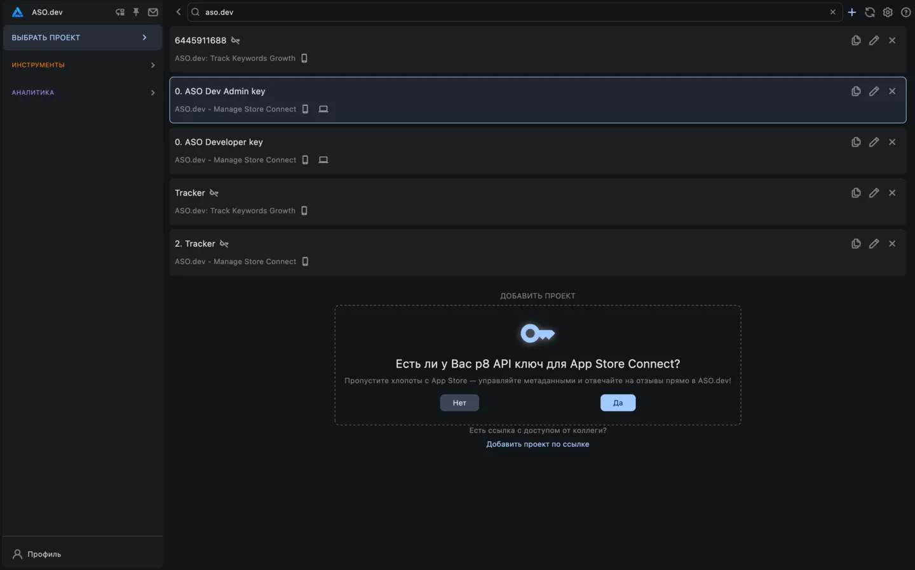Expand the ИНСТРУМЕНТЫ sidebar section

[81, 65]
